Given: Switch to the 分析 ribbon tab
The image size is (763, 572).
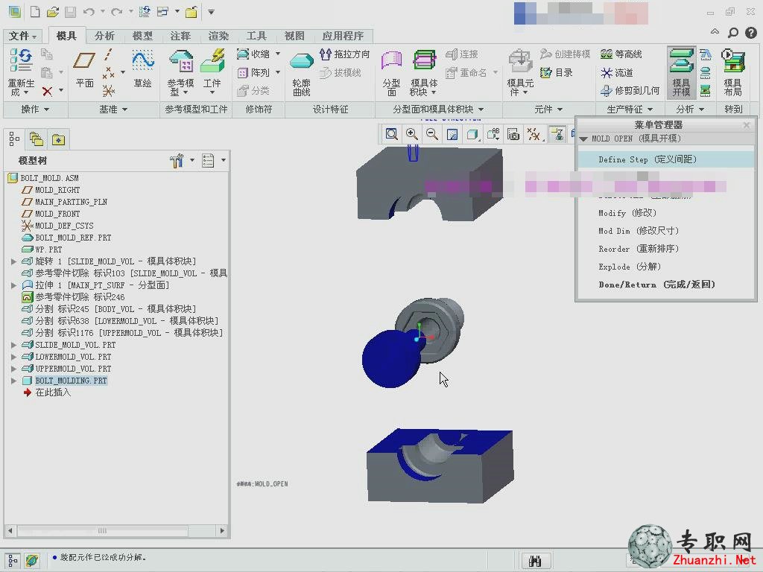Looking at the screenshot, I should pyautogui.click(x=104, y=36).
